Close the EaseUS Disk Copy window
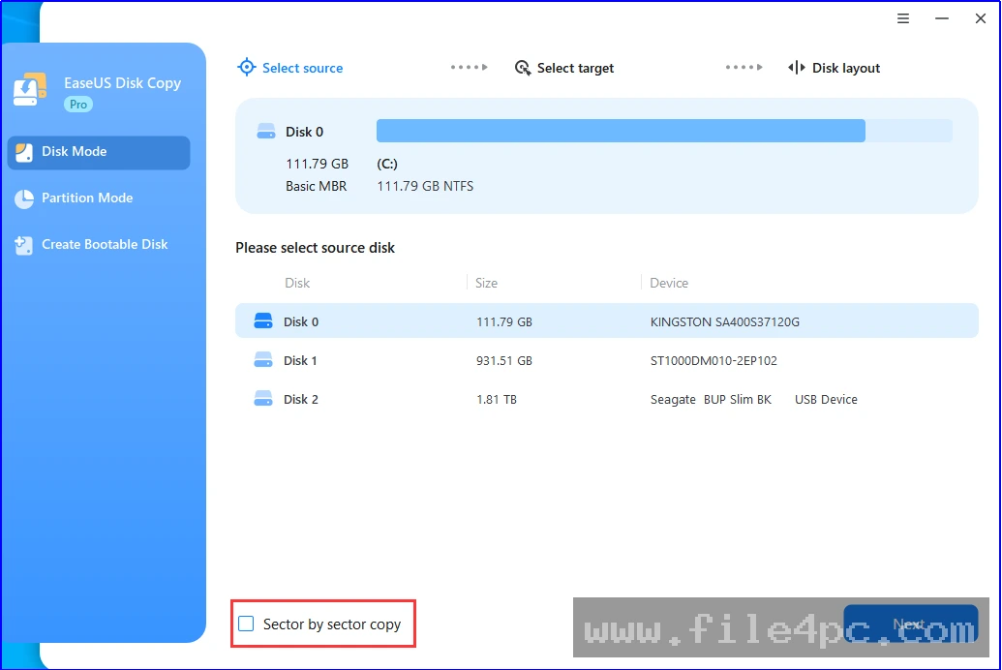This screenshot has width=1002, height=670. point(981,18)
